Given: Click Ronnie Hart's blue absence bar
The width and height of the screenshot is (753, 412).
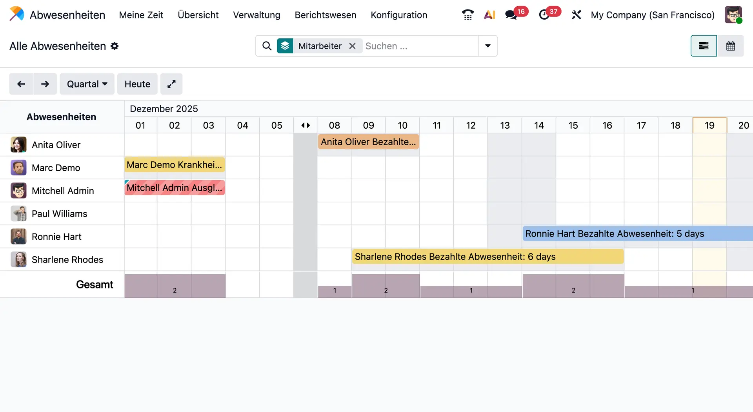Looking at the screenshot, I should coord(627,233).
